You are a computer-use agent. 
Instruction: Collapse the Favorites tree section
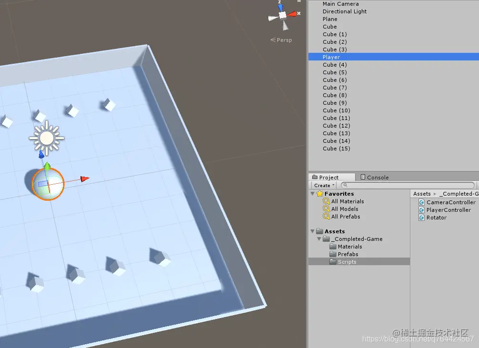tap(312, 194)
